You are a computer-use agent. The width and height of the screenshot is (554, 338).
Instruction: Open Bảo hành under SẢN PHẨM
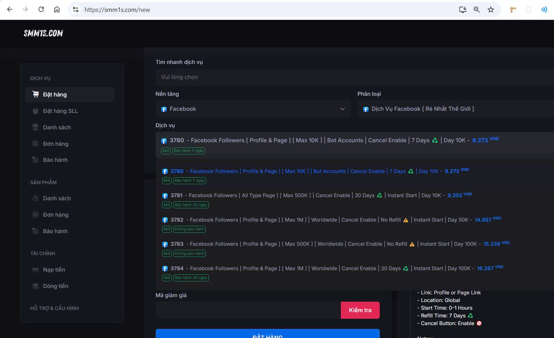70,231
